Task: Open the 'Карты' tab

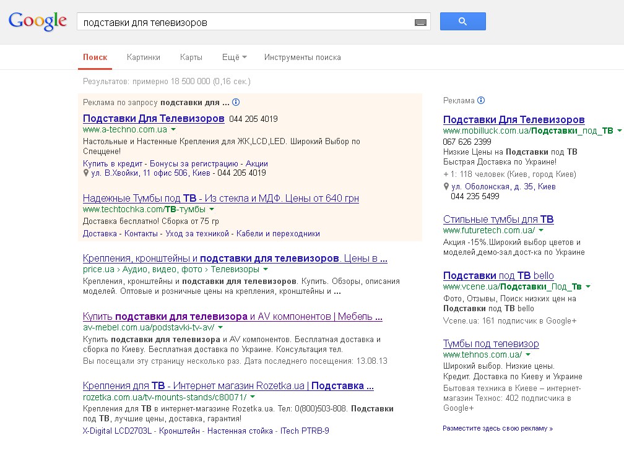Action: (x=191, y=58)
